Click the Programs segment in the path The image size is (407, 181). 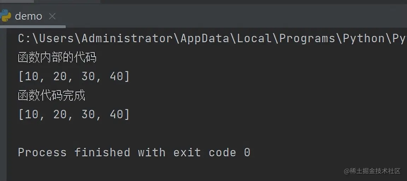click(x=307, y=39)
